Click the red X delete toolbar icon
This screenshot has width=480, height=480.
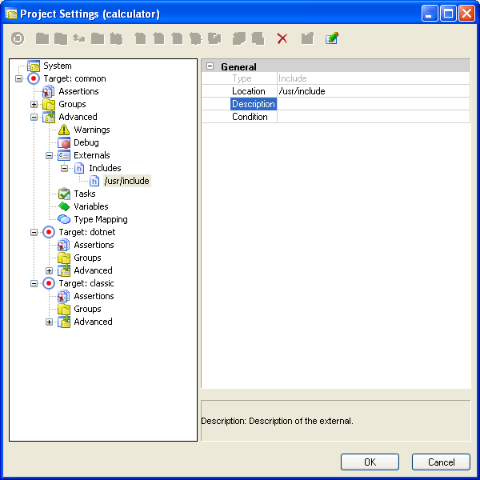tap(282, 38)
